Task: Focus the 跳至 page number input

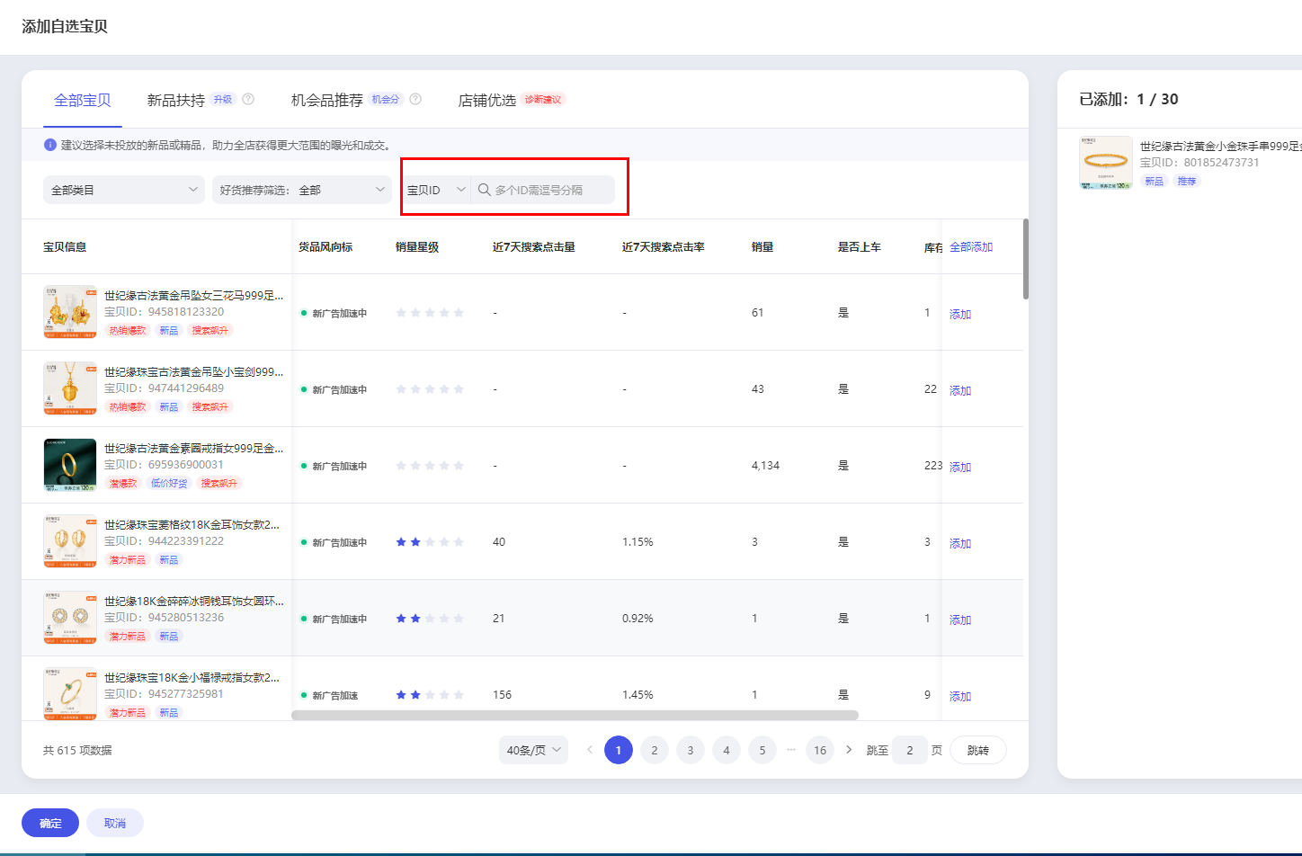Action: pyautogui.click(x=909, y=750)
